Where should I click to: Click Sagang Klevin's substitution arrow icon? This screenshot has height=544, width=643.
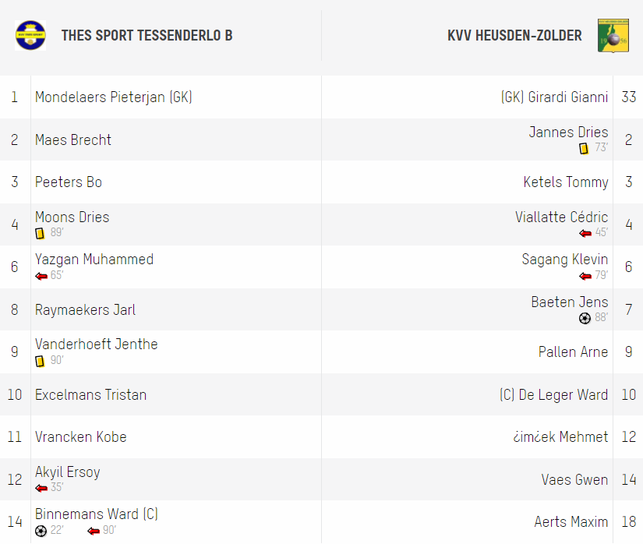tap(585, 277)
